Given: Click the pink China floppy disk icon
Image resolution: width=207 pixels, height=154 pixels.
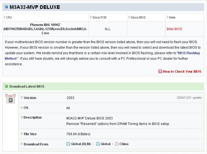Looking at the screenshot, I should click(x=117, y=144).
